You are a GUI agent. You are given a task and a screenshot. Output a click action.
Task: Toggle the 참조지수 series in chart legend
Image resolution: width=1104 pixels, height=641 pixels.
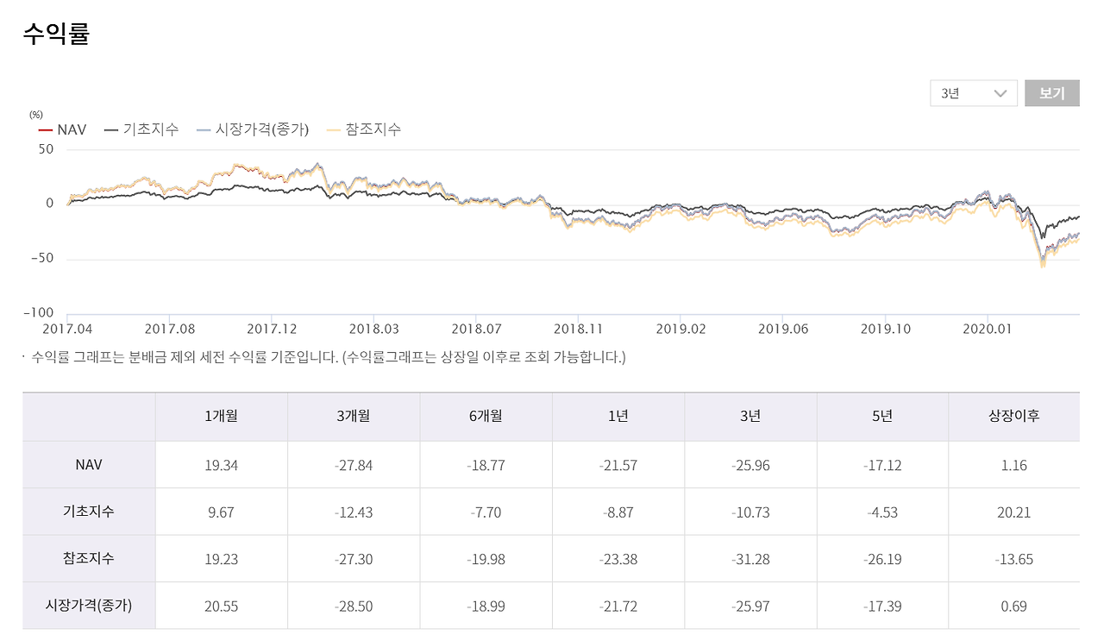(x=364, y=130)
